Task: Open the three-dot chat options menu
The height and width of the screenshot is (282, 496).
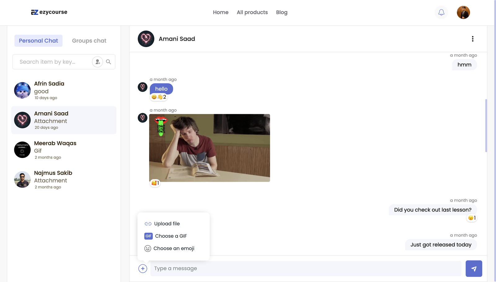Action: (x=472, y=39)
